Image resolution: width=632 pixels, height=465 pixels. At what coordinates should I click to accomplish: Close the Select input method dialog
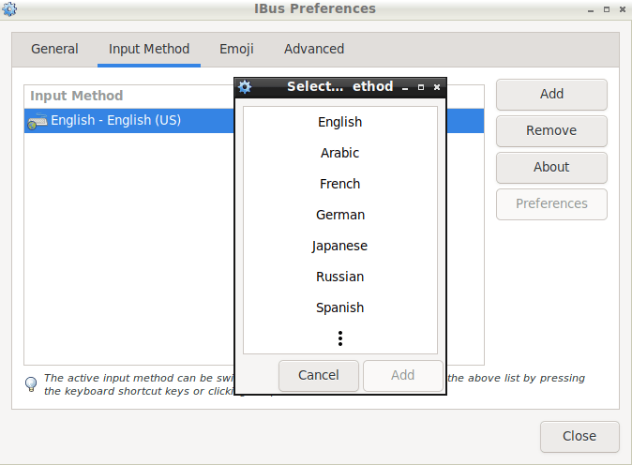click(x=437, y=87)
